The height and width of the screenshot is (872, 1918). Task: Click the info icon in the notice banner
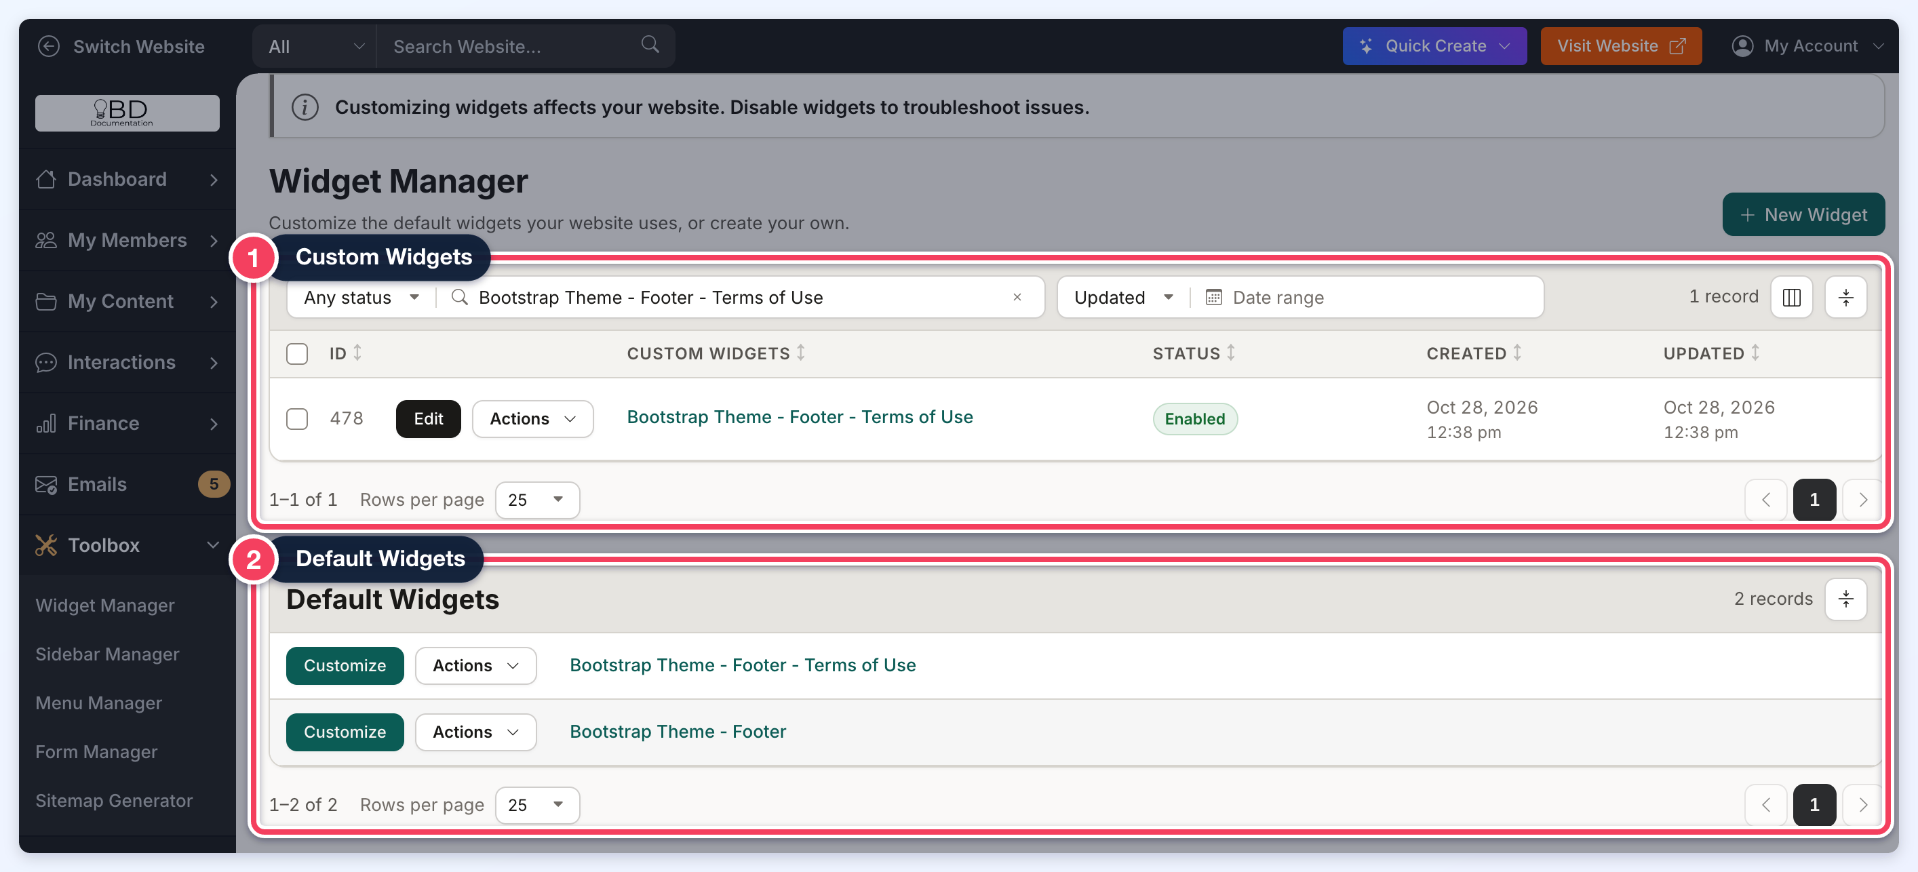point(305,107)
